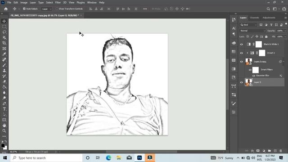Click the foreground color swatch

(3, 145)
